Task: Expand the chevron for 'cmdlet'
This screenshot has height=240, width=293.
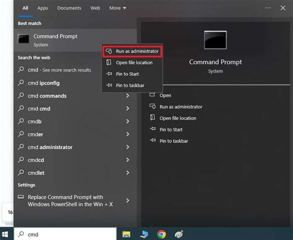Action: click(x=127, y=173)
